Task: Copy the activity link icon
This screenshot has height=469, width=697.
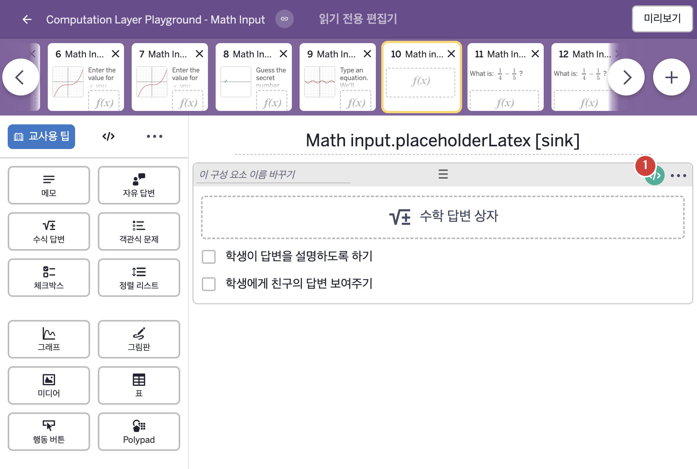Action: click(285, 19)
